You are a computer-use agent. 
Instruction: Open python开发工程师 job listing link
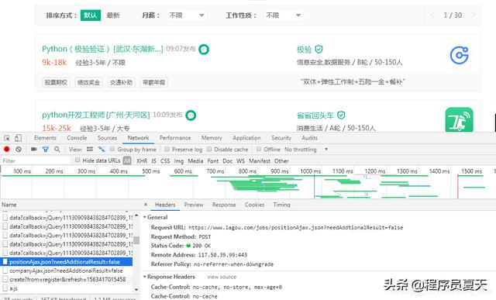tap(96, 115)
